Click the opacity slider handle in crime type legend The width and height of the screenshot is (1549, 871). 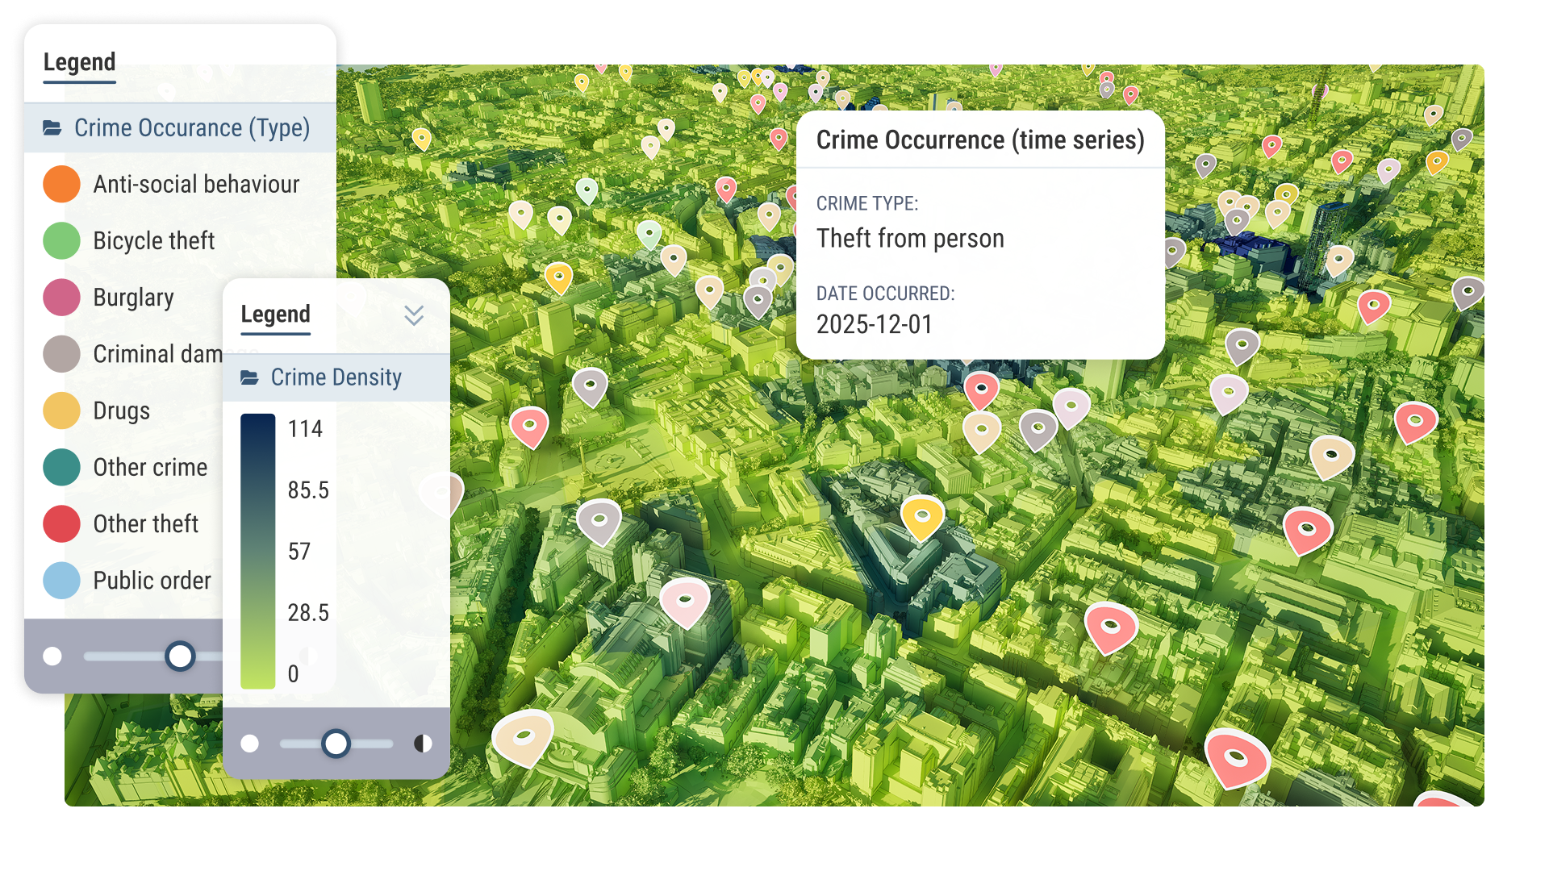click(x=180, y=656)
